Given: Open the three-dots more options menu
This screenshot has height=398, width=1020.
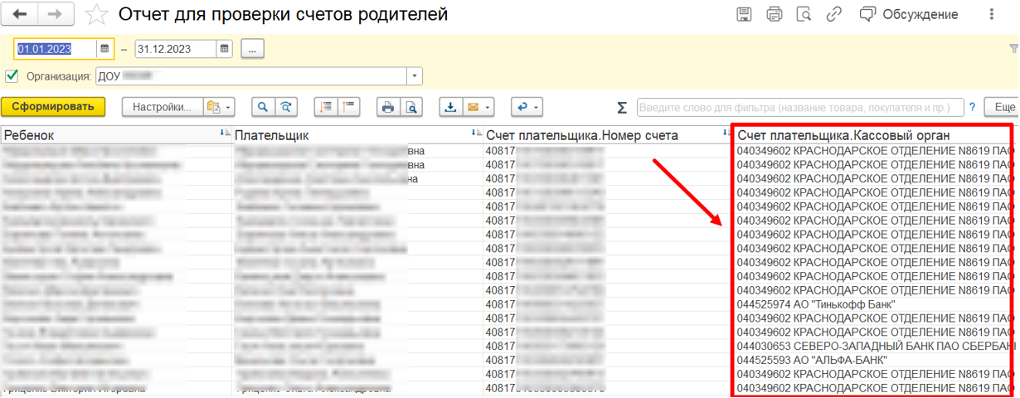Looking at the screenshot, I should (993, 14).
